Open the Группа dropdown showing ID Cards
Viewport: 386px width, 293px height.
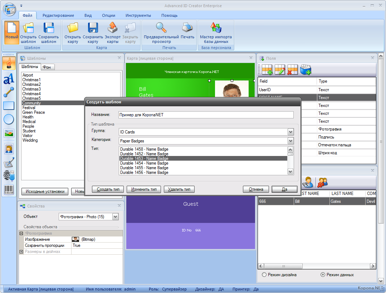click(x=290, y=132)
